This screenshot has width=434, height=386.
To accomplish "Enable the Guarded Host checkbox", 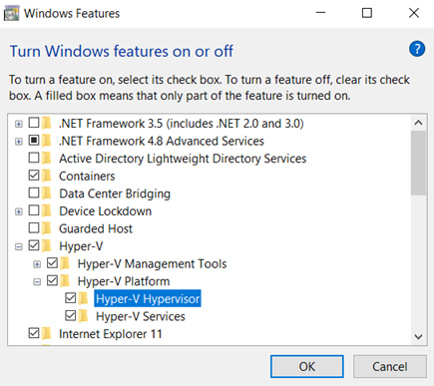I will [34, 228].
